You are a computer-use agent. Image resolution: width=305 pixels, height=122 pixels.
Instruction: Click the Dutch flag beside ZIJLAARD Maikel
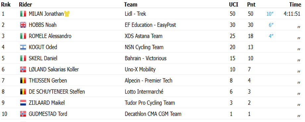[23, 103]
